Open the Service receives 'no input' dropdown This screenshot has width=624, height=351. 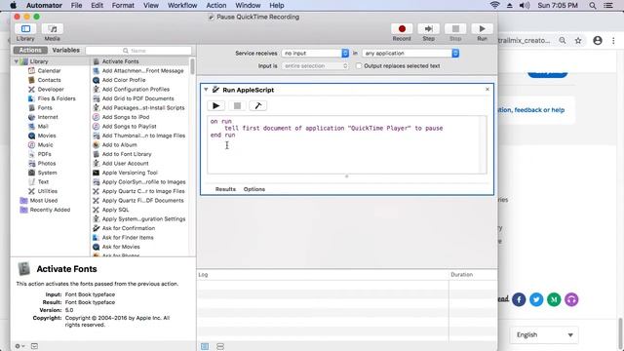click(x=315, y=53)
